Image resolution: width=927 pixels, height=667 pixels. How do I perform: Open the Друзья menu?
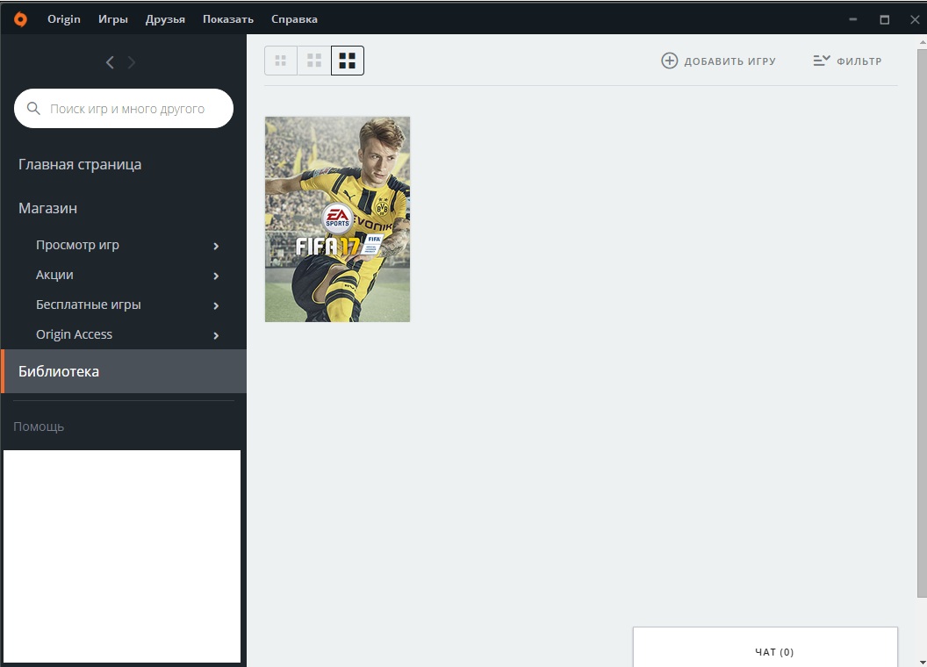(x=165, y=19)
